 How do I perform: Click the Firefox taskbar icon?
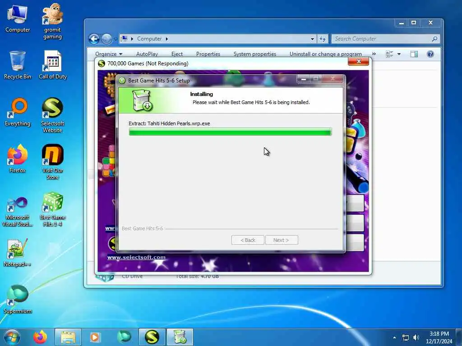tap(40, 337)
